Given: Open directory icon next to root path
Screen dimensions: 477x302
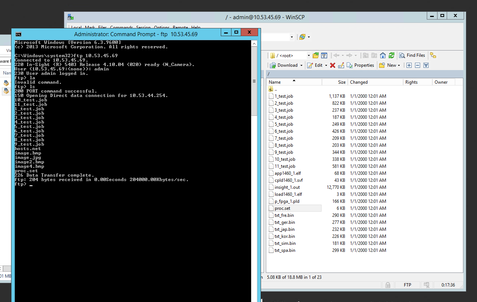Looking at the screenshot, I should [x=316, y=56].
